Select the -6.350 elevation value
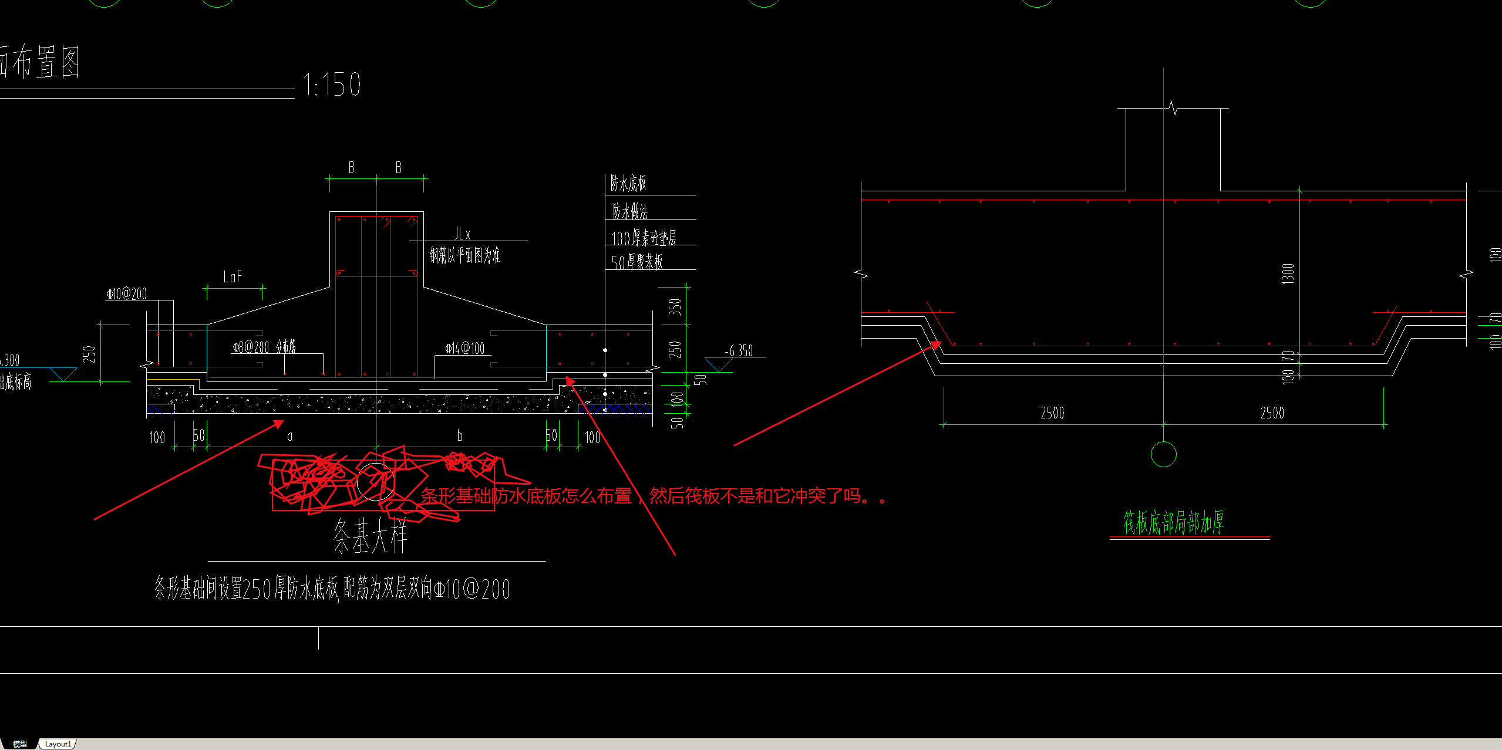This screenshot has height=750, width=1502. point(739,351)
